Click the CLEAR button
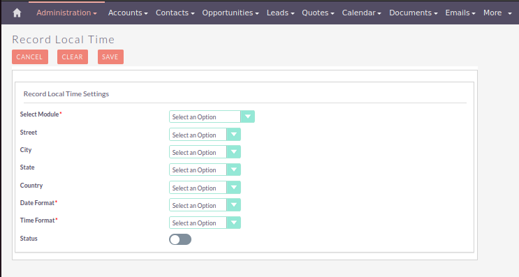 click(73, 57)
